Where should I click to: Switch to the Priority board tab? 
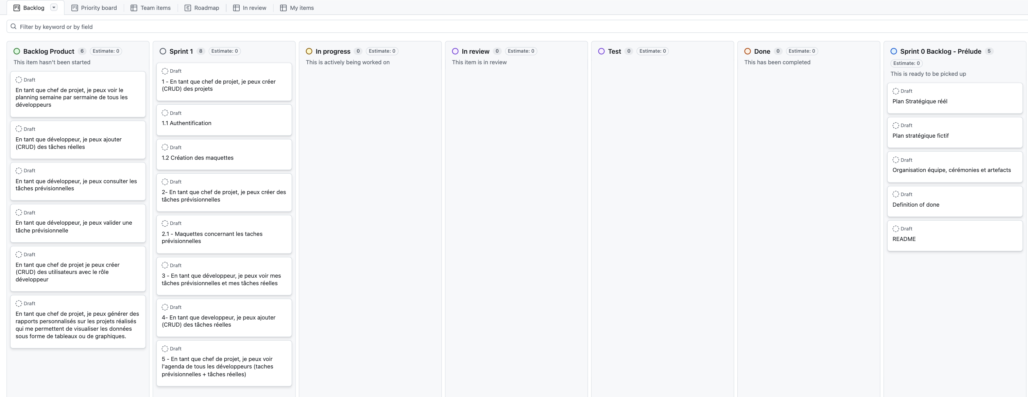(94, 7)
